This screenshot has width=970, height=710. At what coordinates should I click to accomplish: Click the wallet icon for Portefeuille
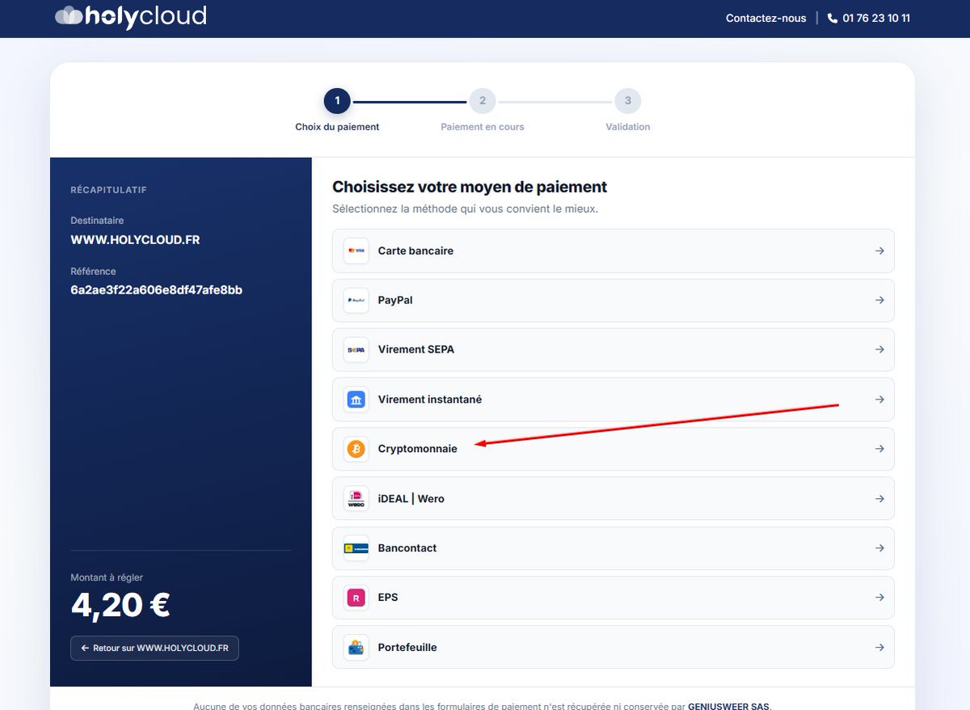[356, 647]
